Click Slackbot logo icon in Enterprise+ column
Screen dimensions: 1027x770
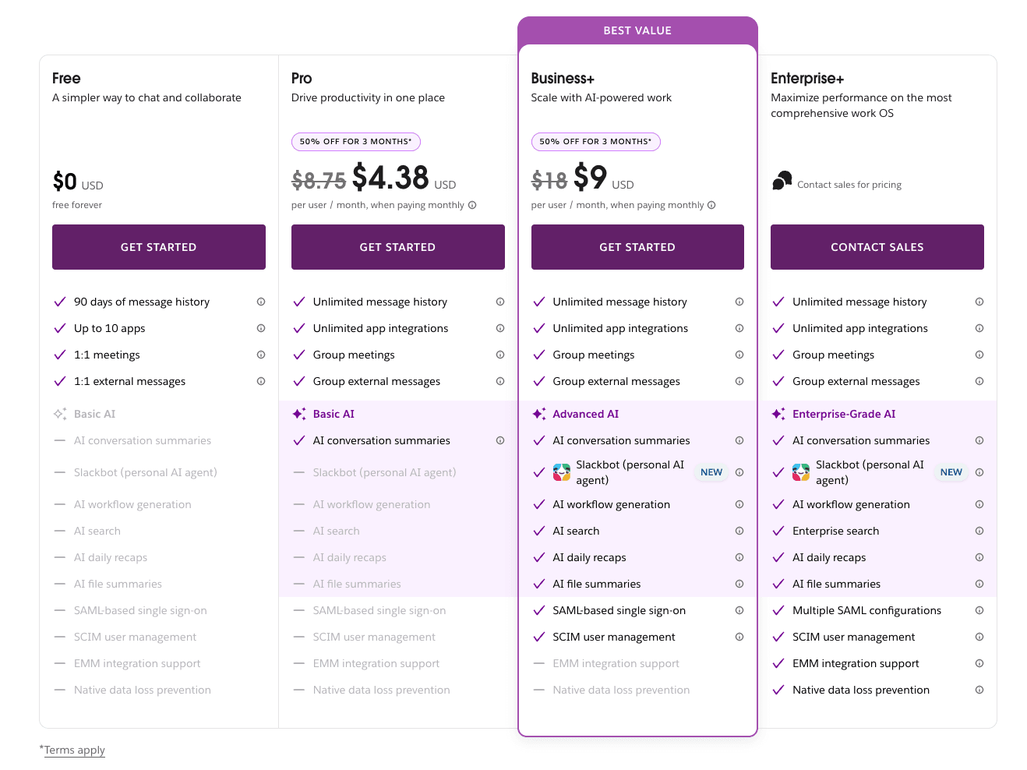point(801,472)
